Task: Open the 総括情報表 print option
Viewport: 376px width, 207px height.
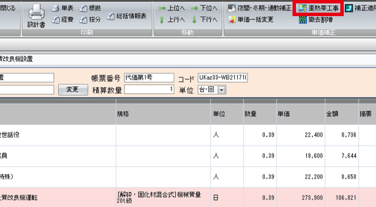Action: [x=127, y=16]
